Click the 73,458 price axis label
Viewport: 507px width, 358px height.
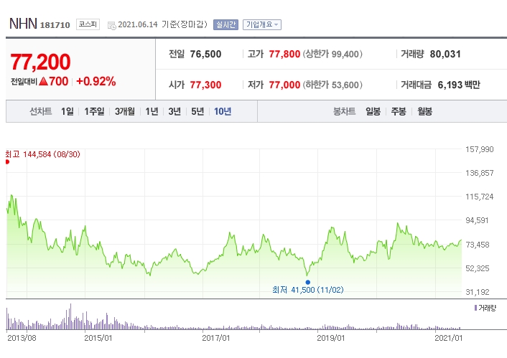pos(478,245)
